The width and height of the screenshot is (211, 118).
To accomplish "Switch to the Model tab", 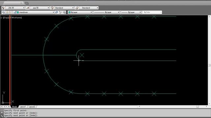I will pyautogui.click(x=15, y=107).
